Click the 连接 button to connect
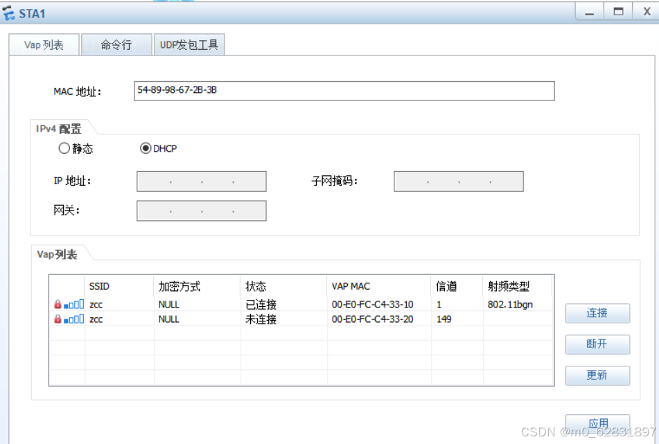Image resolution: width=659 pixels, height=444 pixels. pyautogui.click(x=597, y=313)
